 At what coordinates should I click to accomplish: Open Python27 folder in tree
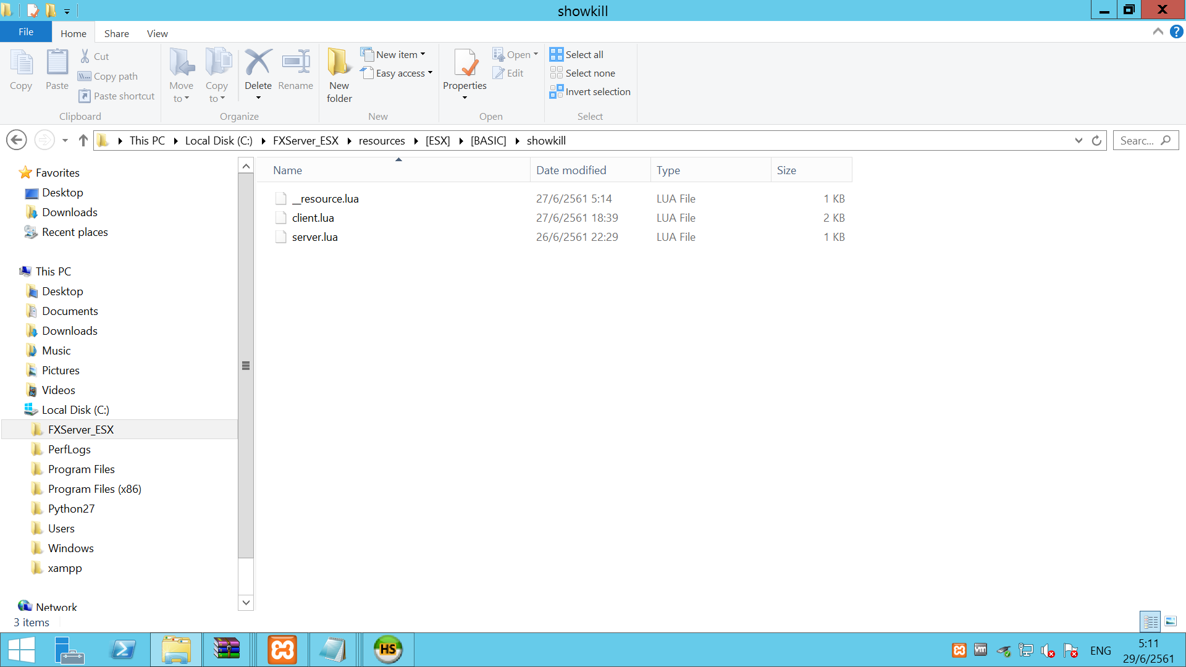(71, 508)
